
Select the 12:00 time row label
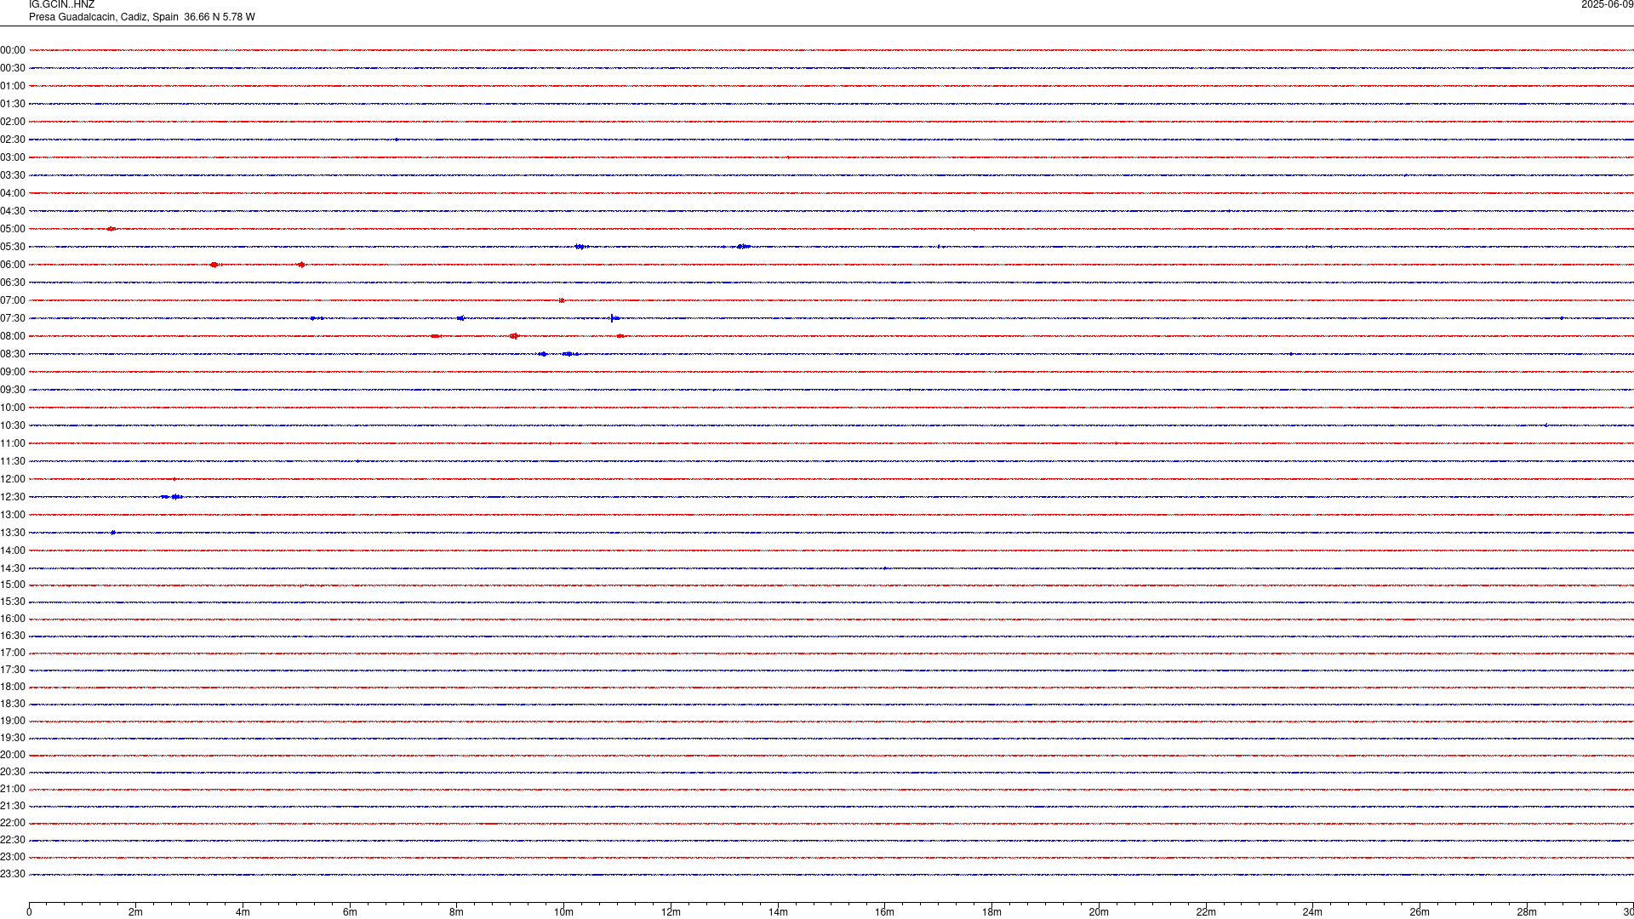(13, 479)
